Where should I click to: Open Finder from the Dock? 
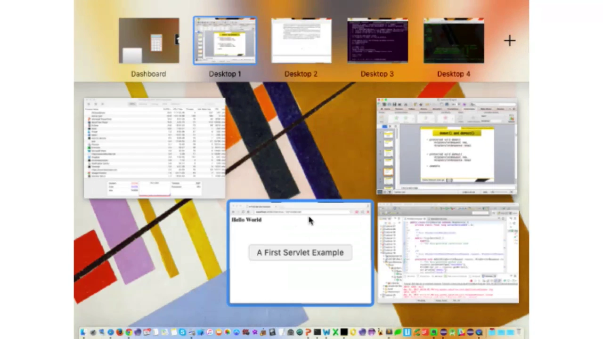click(83, 332)
